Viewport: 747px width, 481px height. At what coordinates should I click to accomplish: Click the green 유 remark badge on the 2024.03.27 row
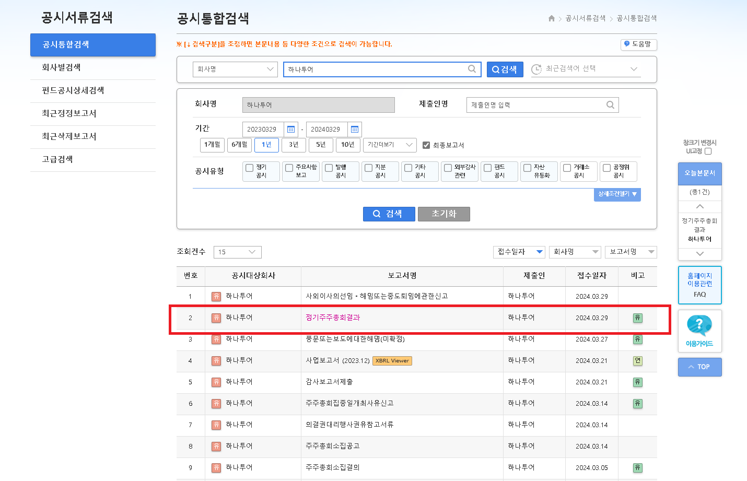tap(638, 339)
